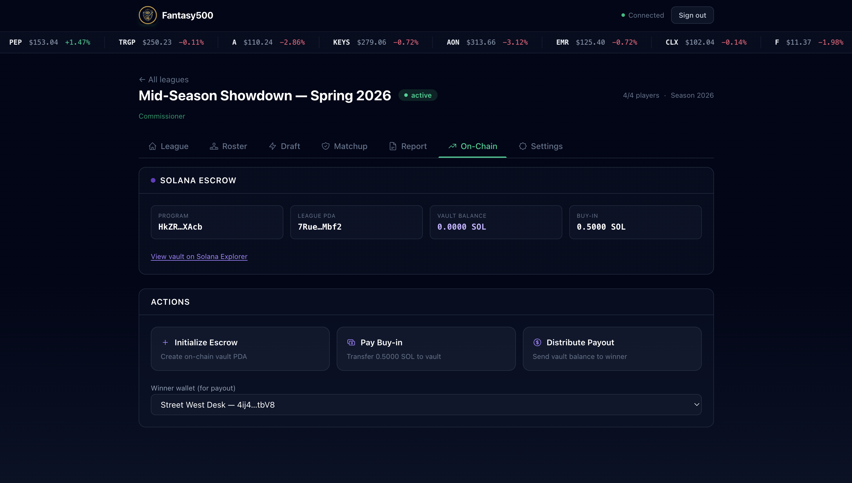
Task: Click the gear icon on Settings tab
Action: [x=523, y=146]
